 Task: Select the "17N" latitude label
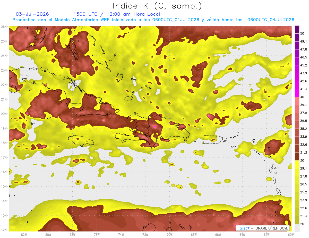tap(4, 157)
